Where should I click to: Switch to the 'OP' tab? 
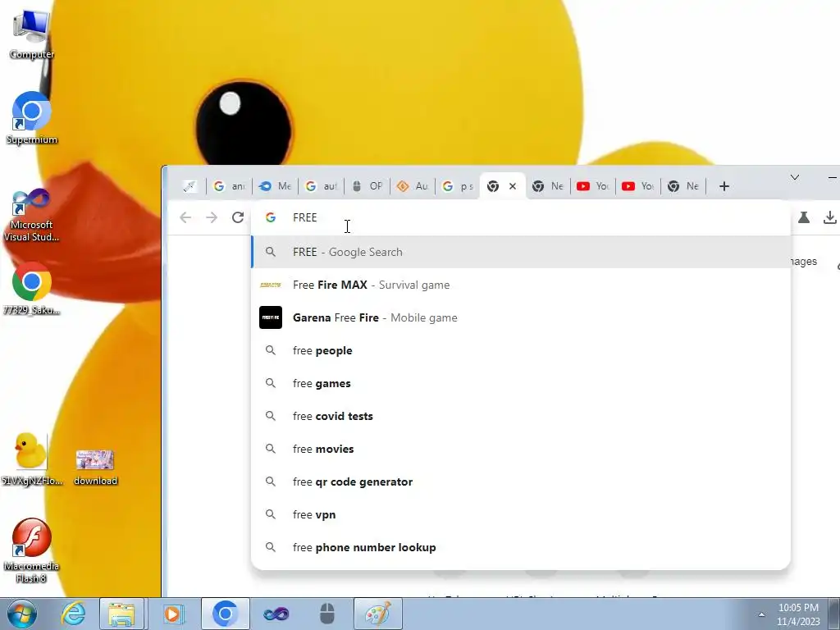367,186
